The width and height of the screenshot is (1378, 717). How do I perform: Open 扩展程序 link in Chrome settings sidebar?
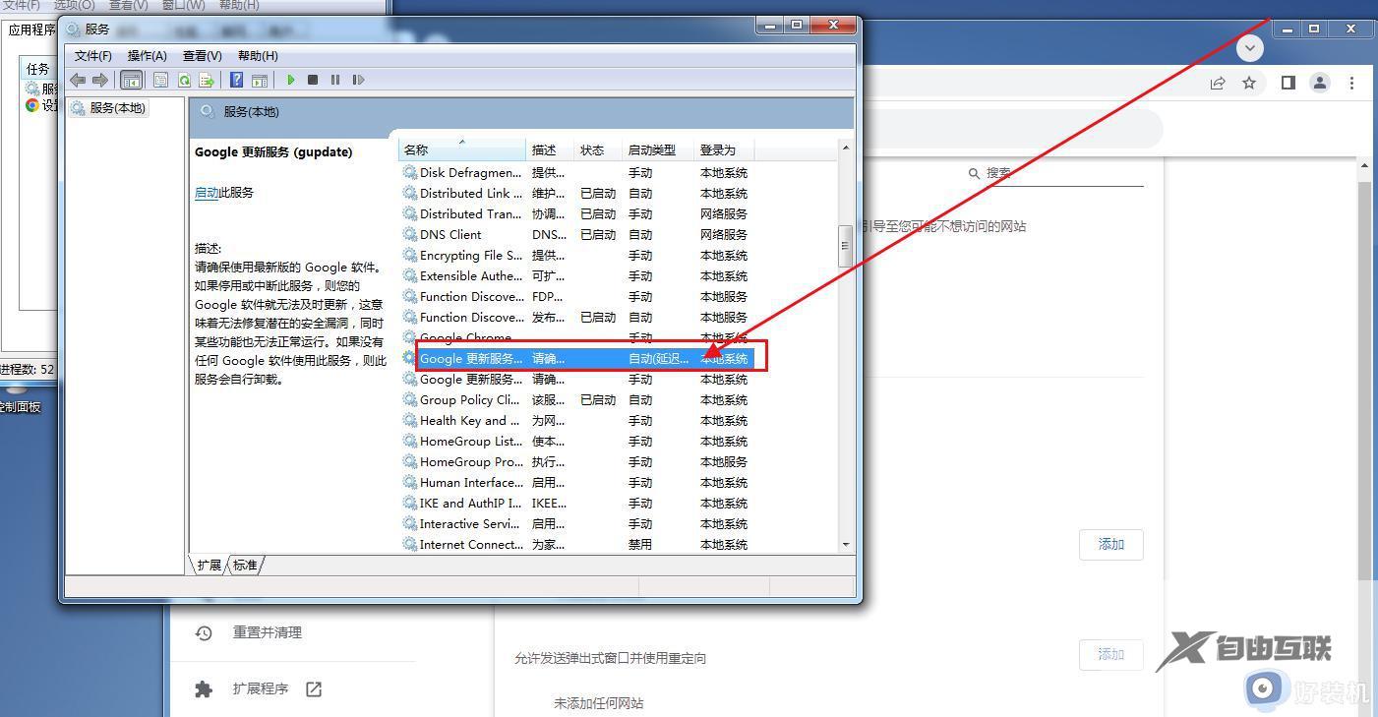point(261,689)
